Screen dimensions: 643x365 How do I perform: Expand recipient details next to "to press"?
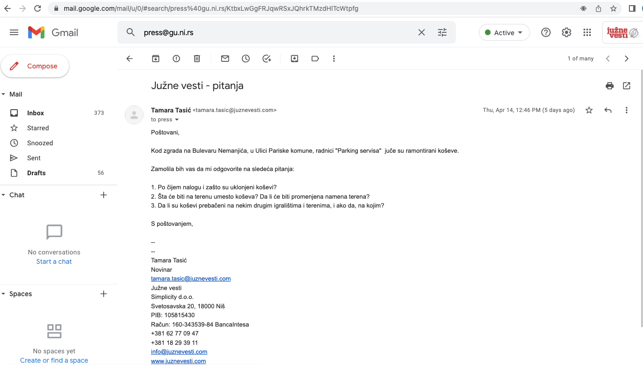[177, 120]
